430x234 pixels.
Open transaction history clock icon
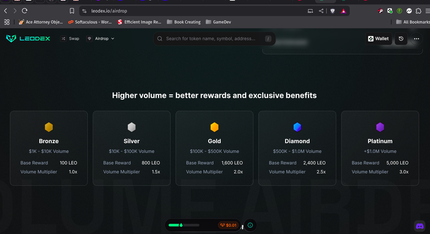click(x=401, y=39)
